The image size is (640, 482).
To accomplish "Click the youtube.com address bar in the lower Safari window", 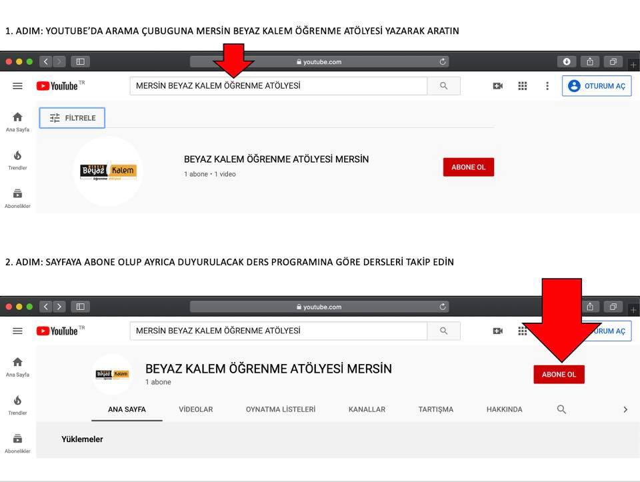I will point(319,307).
